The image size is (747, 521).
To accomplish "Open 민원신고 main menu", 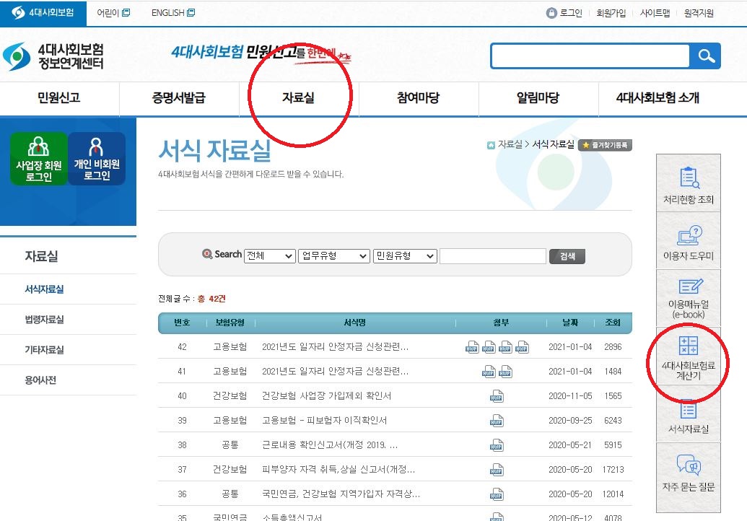I will [x=59, y=98].
